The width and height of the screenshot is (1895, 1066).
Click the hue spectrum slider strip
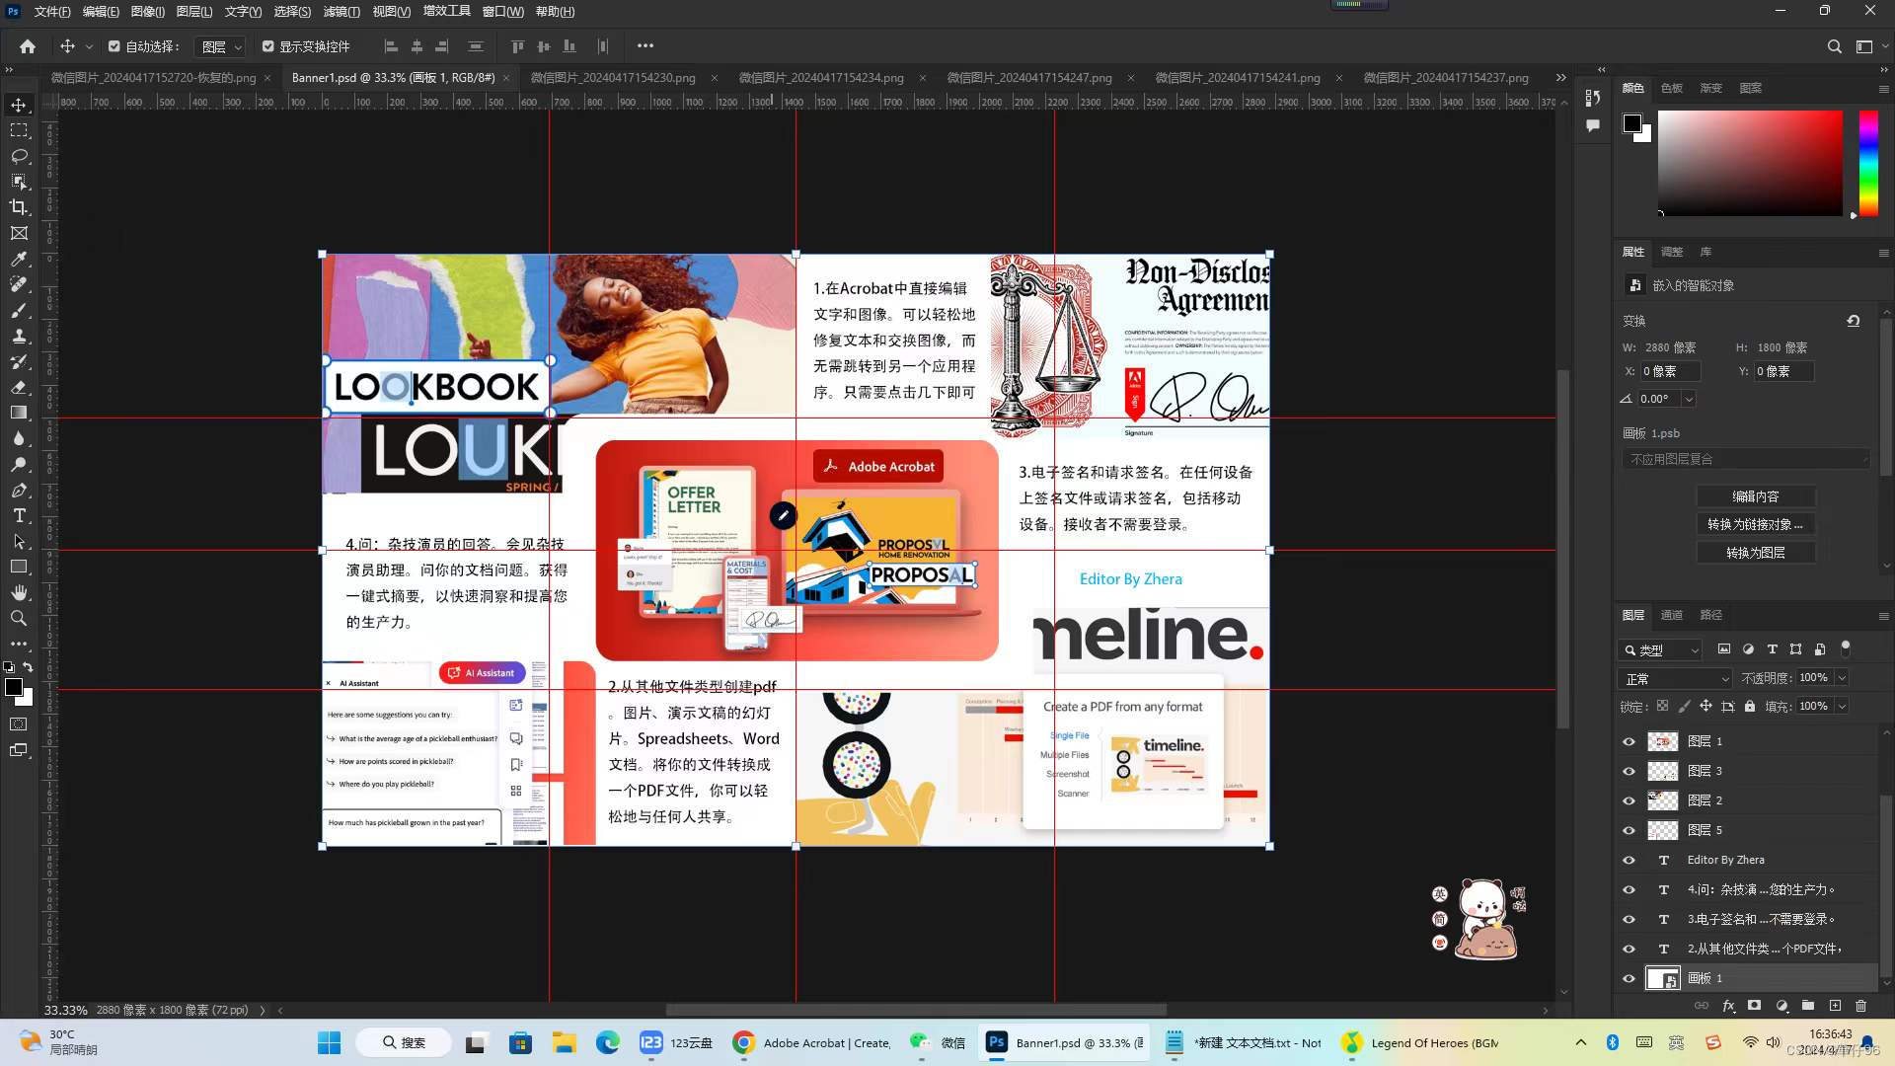1867,163
